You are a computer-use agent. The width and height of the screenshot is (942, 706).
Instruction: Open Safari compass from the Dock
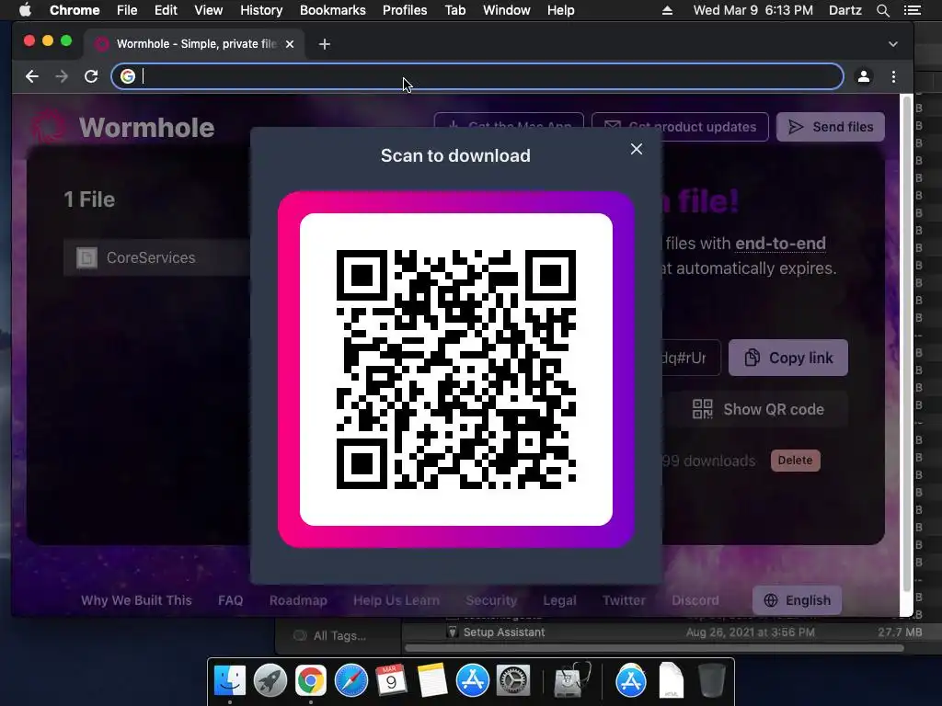point(350,680)
